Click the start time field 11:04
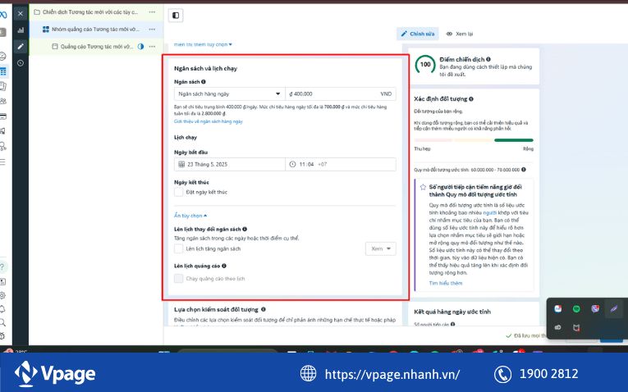Viewport: 628px width, 392px height. [341, 164]
